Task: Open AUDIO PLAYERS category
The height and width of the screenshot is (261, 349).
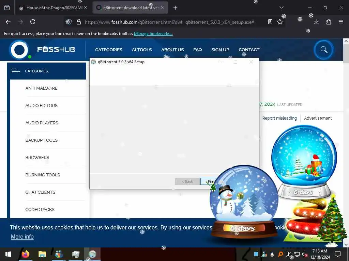Action: (42, 123)
